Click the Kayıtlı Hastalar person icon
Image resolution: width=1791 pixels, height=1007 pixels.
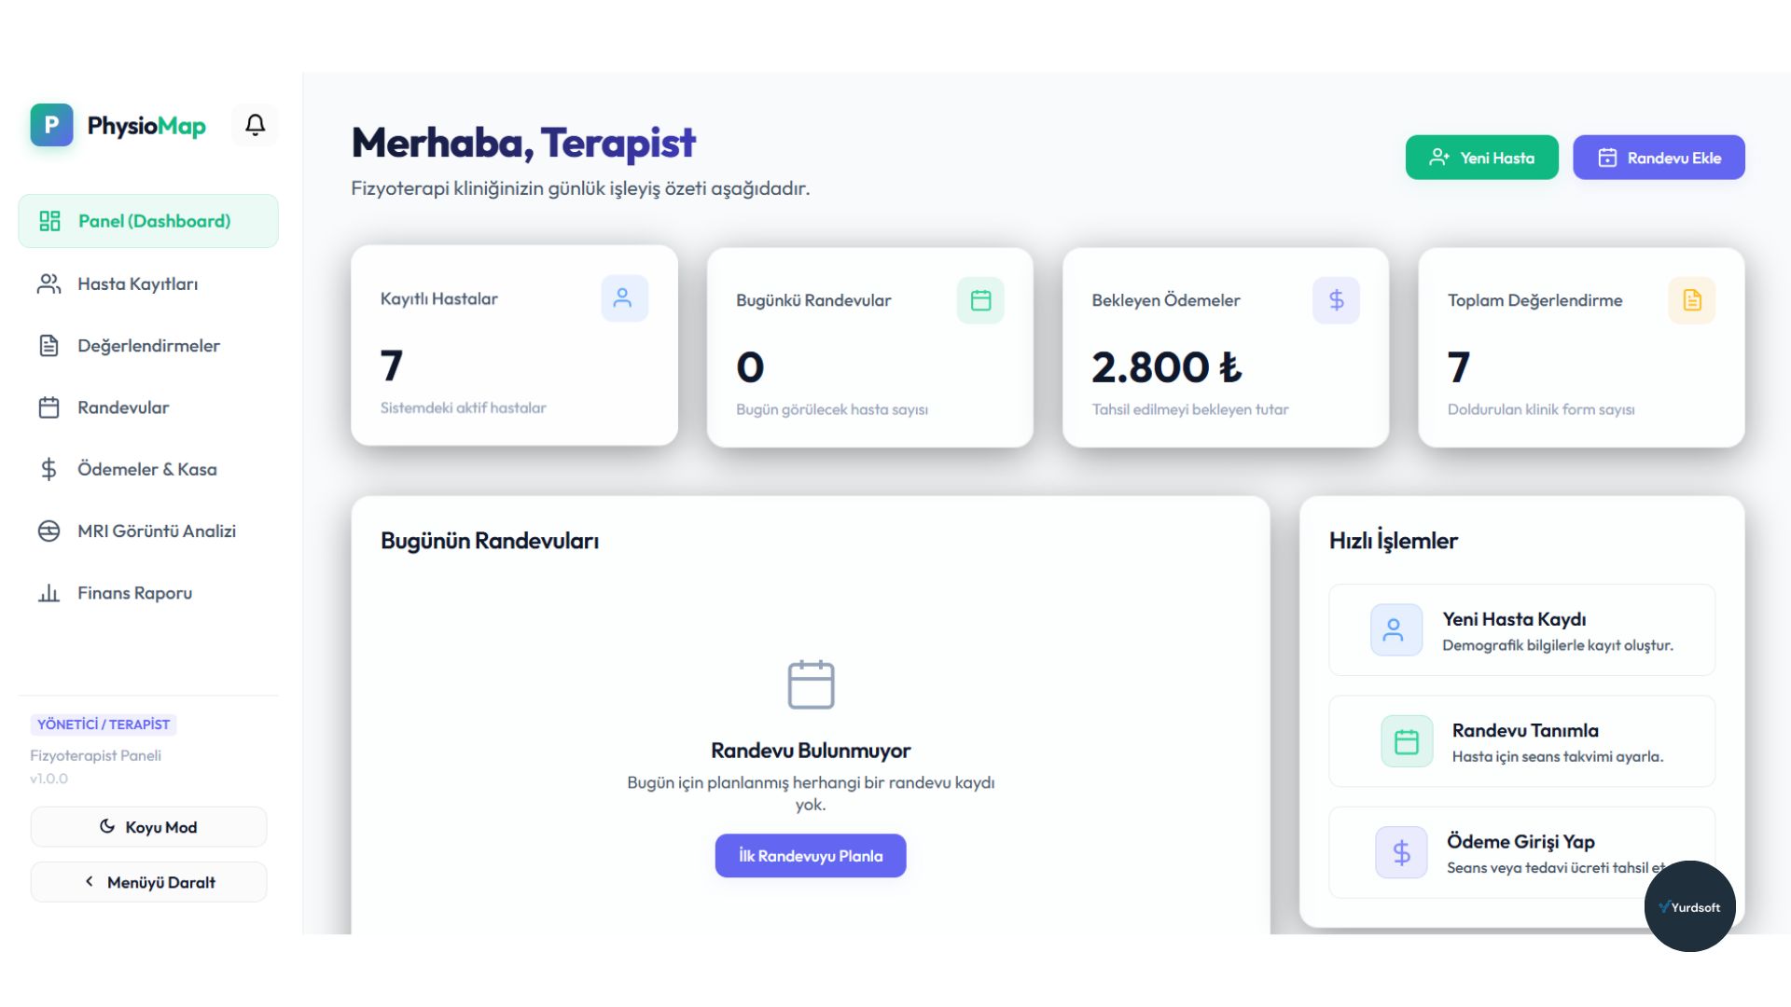[x=624, y=298]
